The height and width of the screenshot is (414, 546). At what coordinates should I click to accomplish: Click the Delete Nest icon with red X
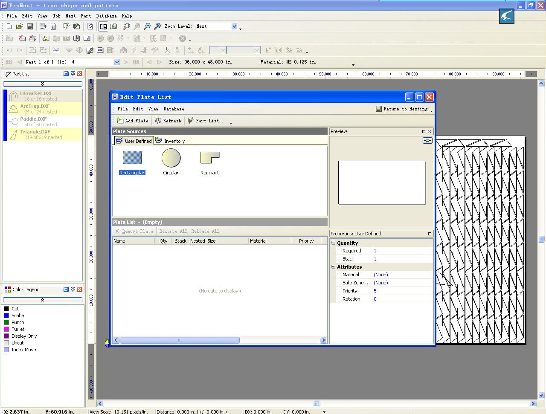point(22,38)
